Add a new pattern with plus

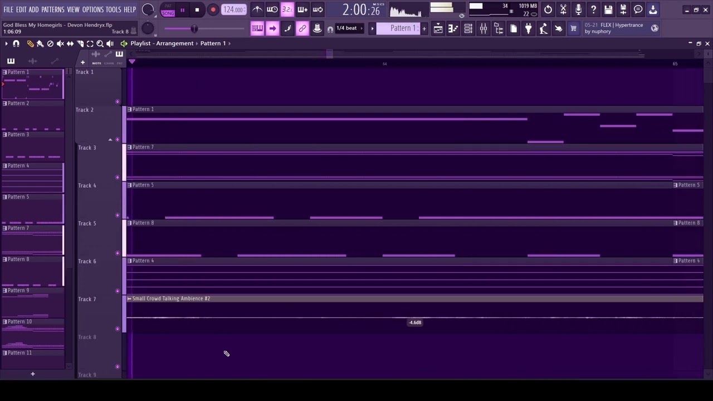click(x=424, y=28)
